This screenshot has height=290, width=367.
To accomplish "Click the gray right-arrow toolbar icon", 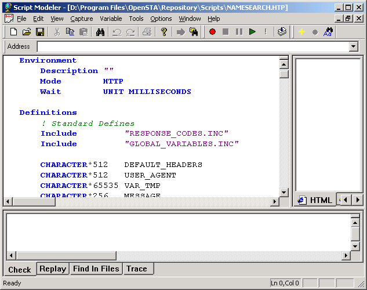I will pyautogui.click(x=180, y=32).
